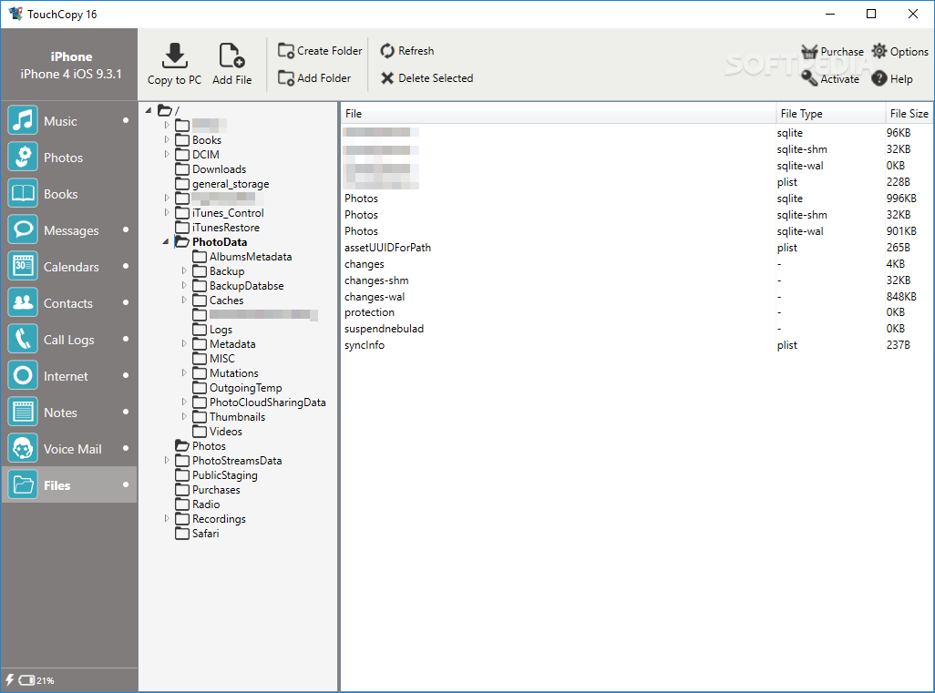
Task: Select the iTunesRestore folder
Action: [x=218, y=227]
